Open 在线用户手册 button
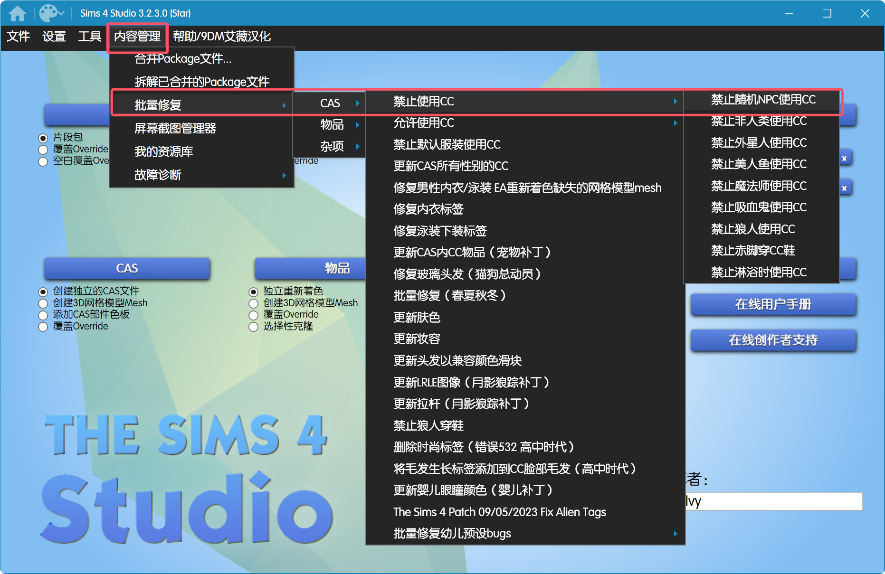 [x=773, y=304]
